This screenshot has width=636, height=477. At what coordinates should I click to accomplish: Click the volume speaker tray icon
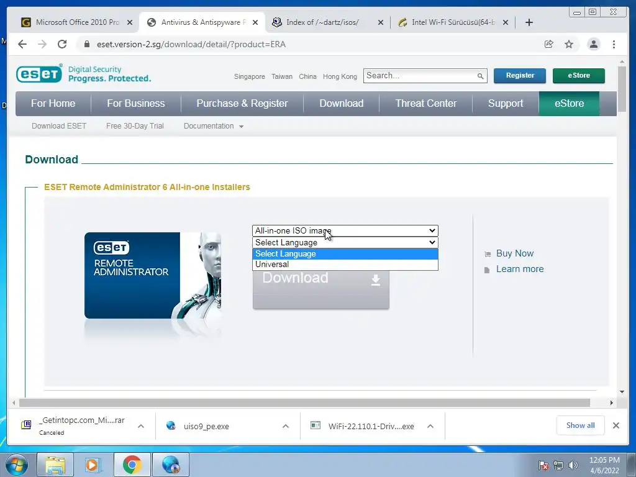point(573,465)
